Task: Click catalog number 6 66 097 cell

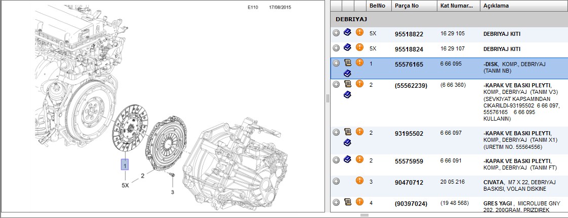Action: (451, 133)
